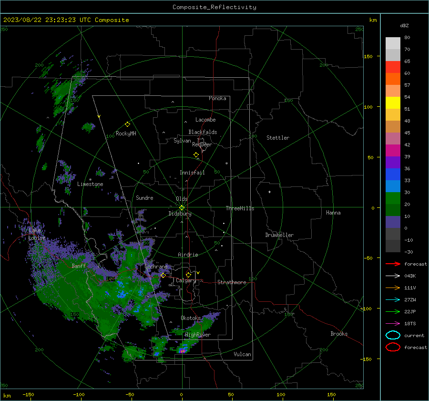Click the Stettler label
Screen dimensions: 429x401
278,138
